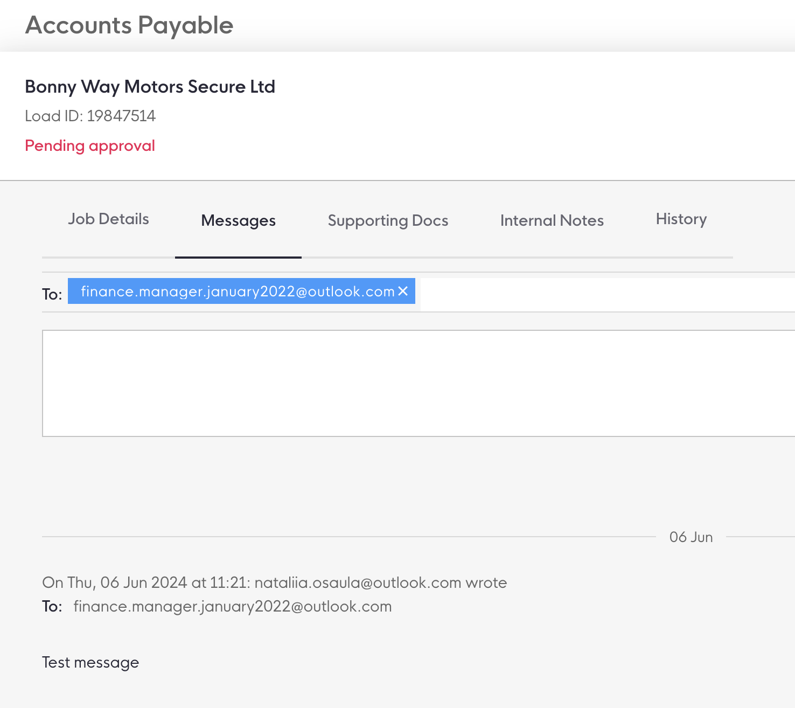Viewport: 795px width, 708px height.
Task: Click the To: label beside the recipient chip
Action: tap(52, 294)
